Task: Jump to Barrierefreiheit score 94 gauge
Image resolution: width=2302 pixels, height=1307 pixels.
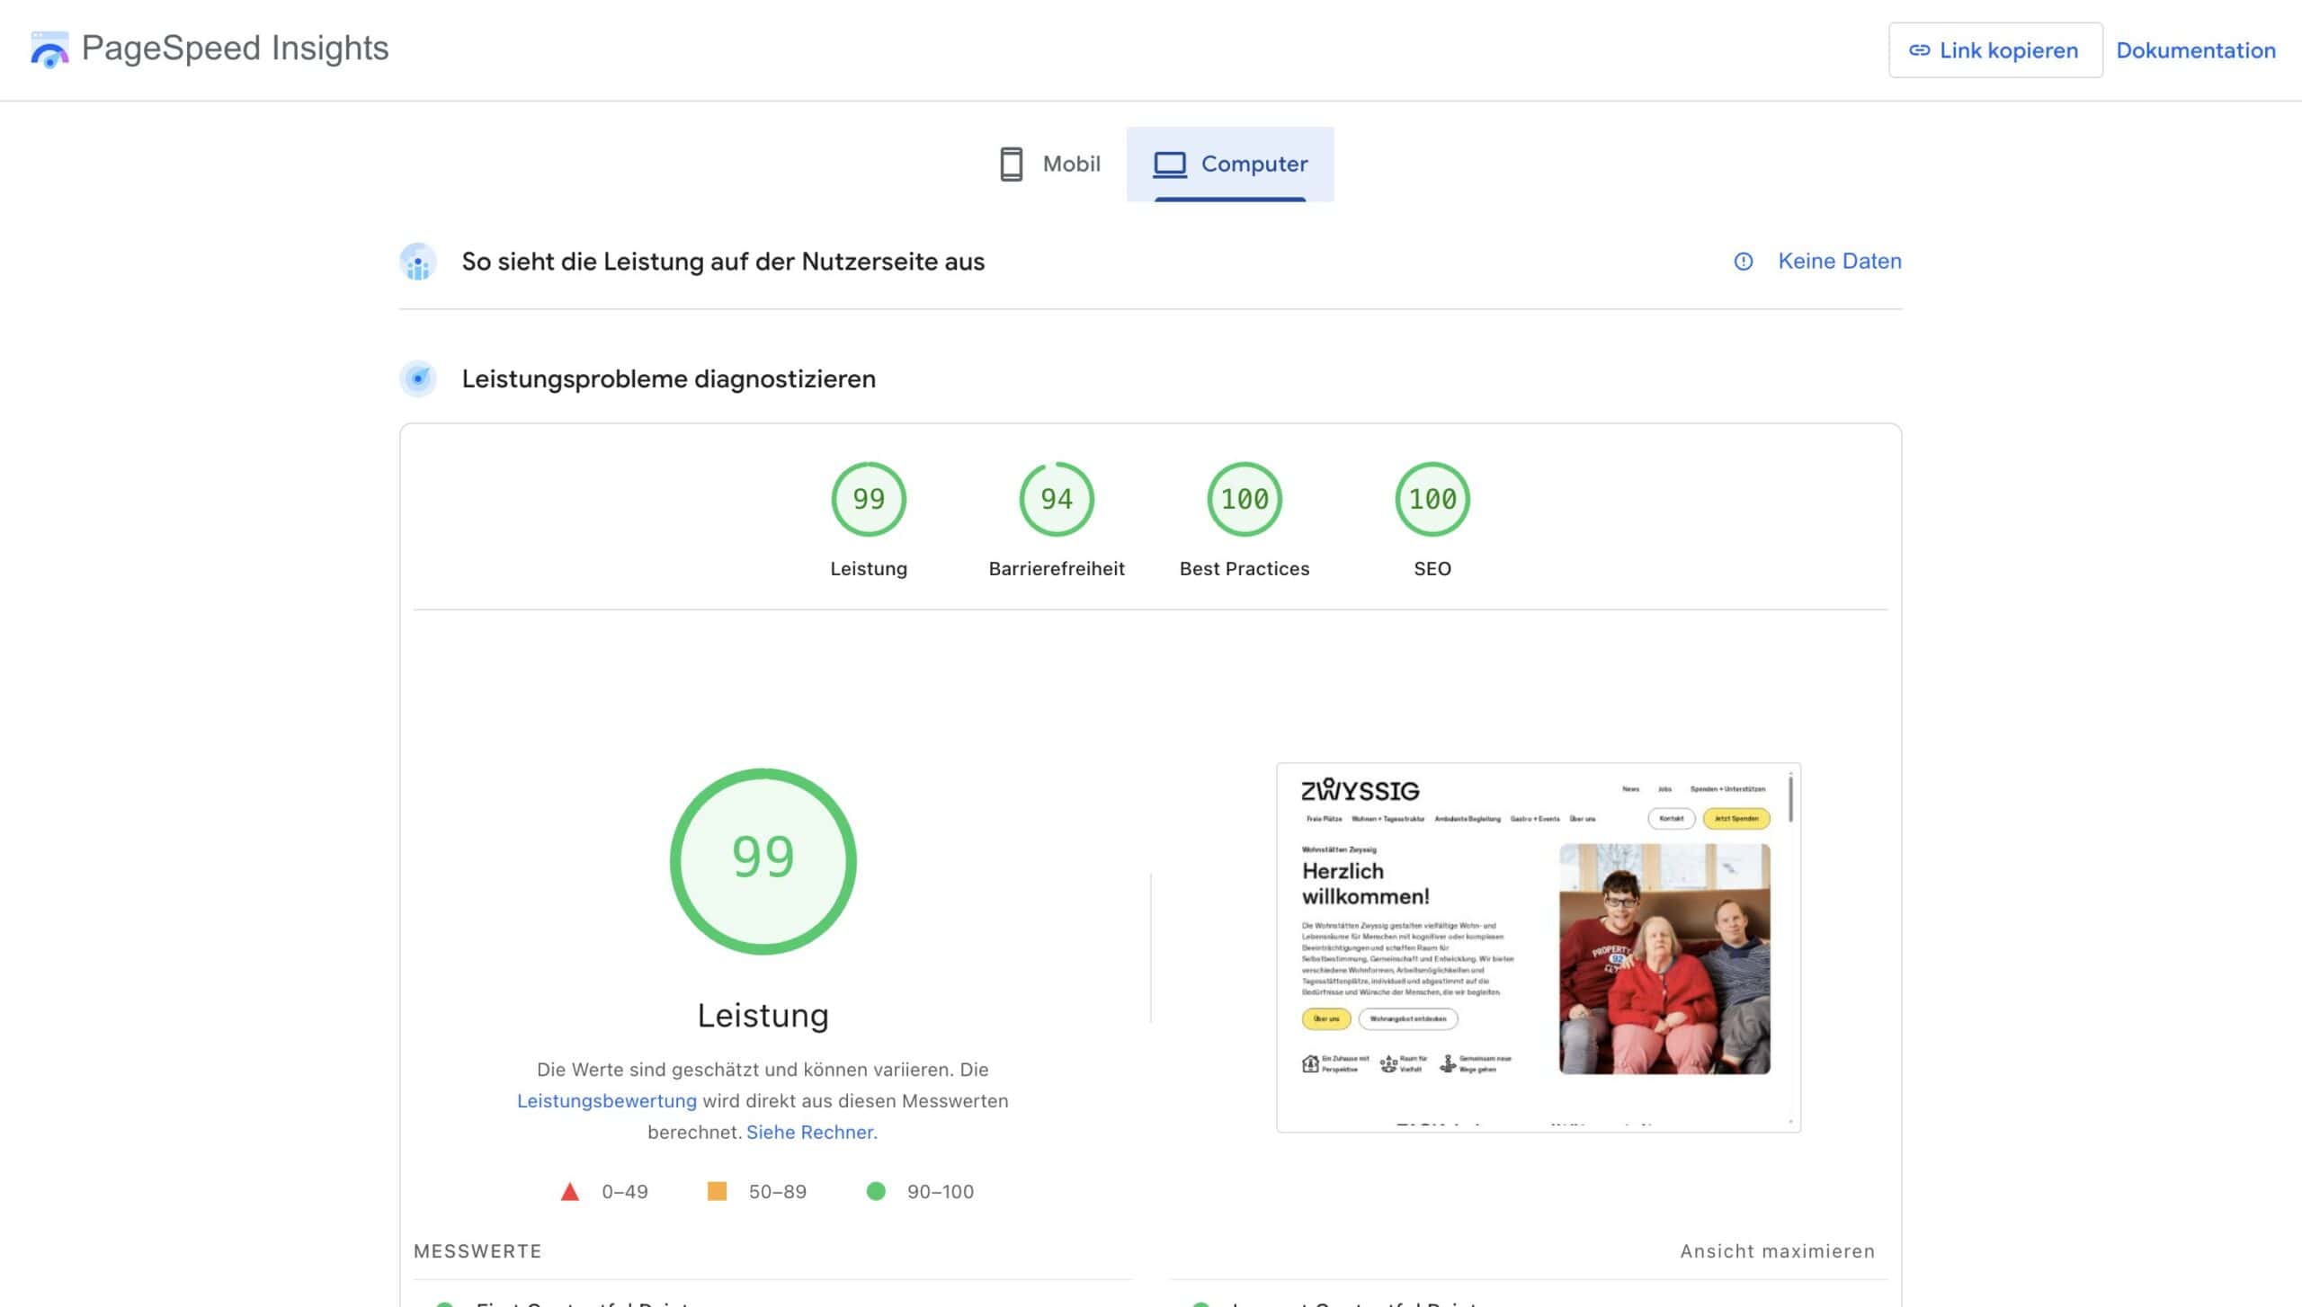Action: coord(1056,500)
